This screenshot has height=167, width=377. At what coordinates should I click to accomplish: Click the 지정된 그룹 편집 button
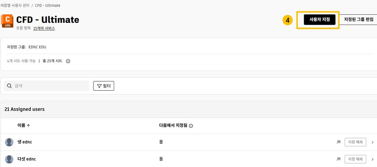358,20
